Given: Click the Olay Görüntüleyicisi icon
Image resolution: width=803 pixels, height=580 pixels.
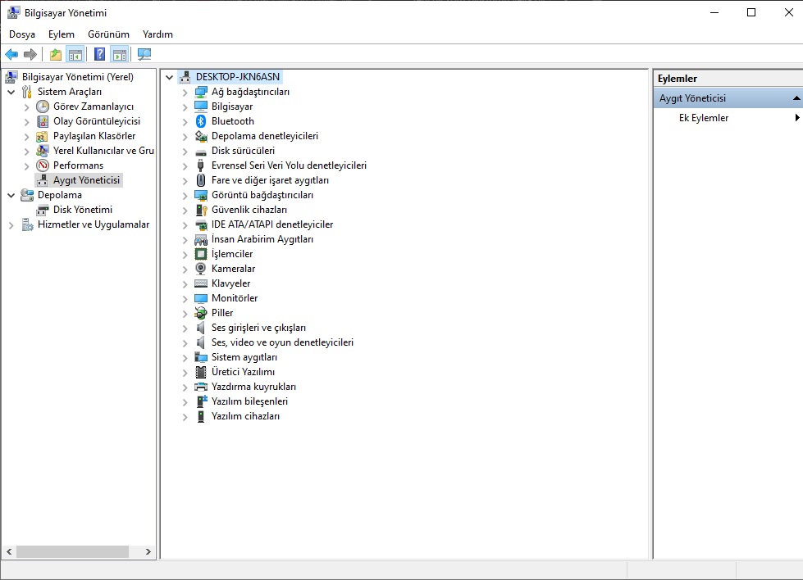Looking at the screenshot, I should point(43,121).
